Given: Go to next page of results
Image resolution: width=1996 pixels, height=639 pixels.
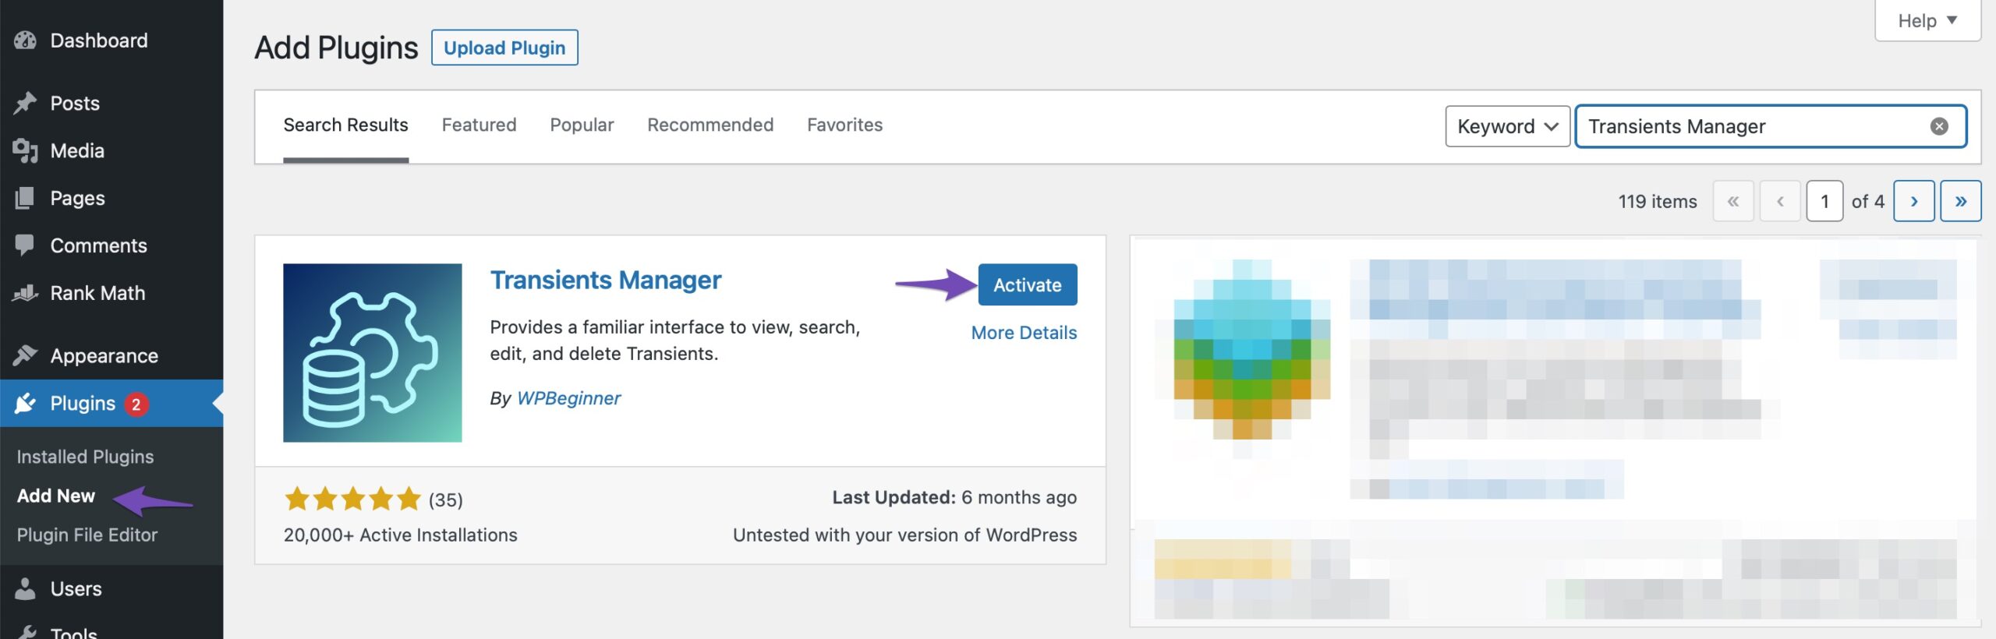Looking at the screenshot, I should [1914, 201].
